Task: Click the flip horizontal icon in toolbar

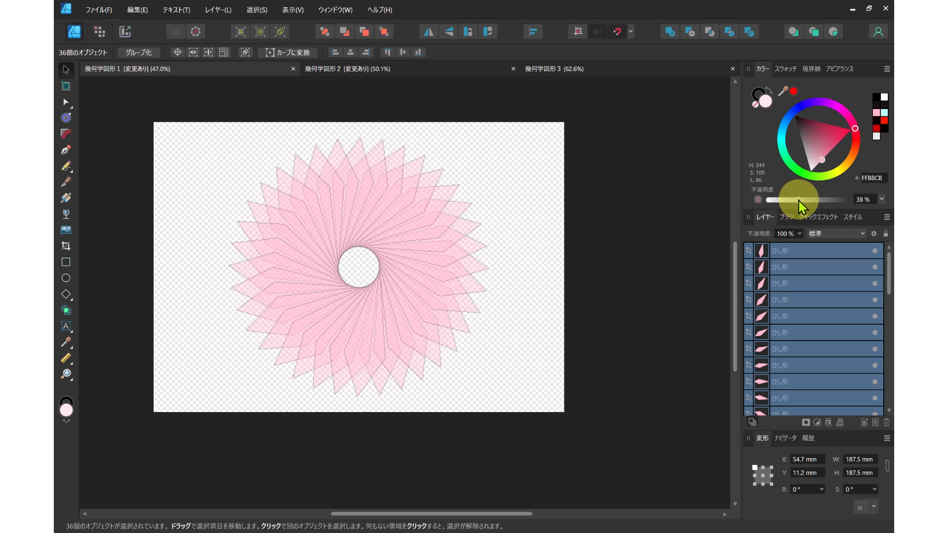Action: click(428, 31)
